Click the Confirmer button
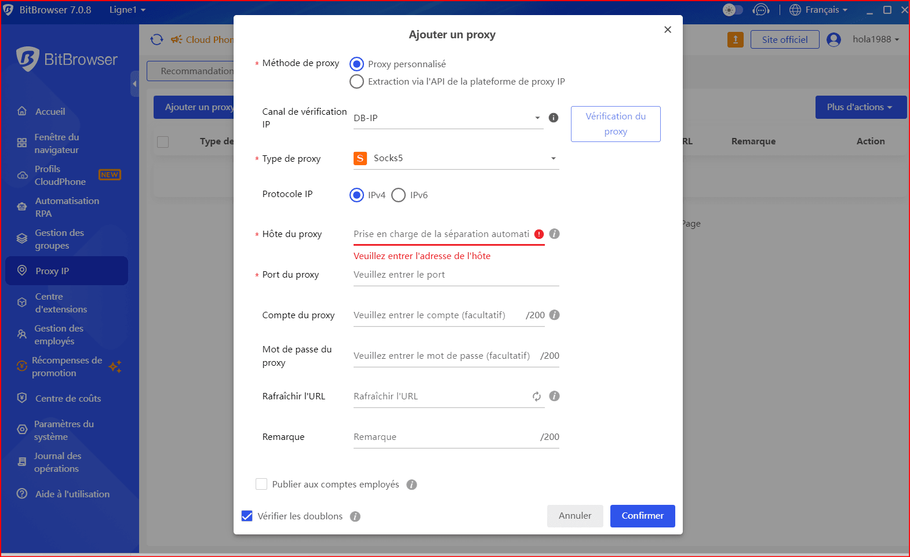Screen dimensions: 910x557 [642, 516]
